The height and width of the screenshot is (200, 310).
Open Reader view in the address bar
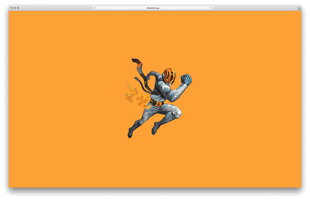coord(95,8)
